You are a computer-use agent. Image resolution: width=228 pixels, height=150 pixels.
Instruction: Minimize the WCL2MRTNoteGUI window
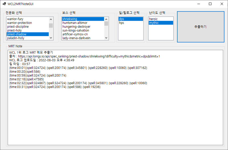click(199, 4)
